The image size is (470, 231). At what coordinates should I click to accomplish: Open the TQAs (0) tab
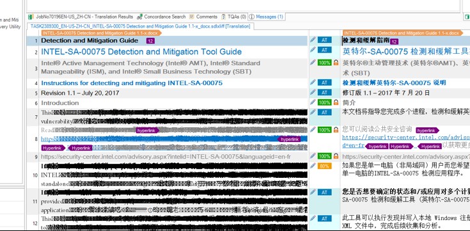234,17
